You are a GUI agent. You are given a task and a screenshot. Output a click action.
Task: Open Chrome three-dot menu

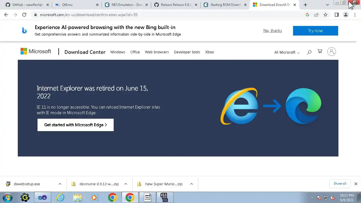[x=355, y=15]
